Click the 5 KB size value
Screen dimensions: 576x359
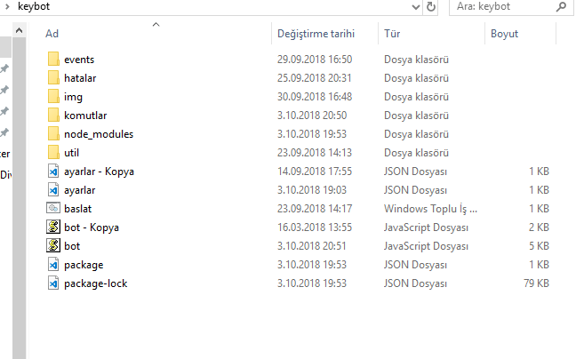pos(539,246)
